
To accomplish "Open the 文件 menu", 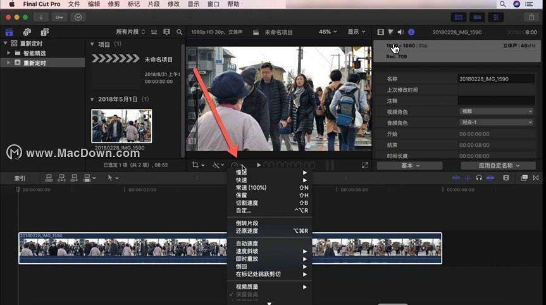I will pos(74,4).
